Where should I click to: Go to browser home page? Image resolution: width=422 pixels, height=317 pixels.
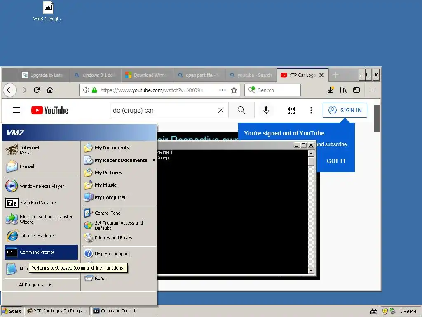pyautogui.click(x=50, y=90)
